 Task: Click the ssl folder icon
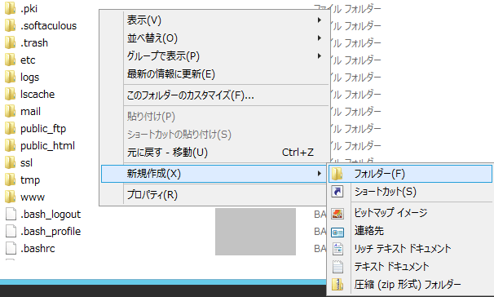tap(10, 162)
